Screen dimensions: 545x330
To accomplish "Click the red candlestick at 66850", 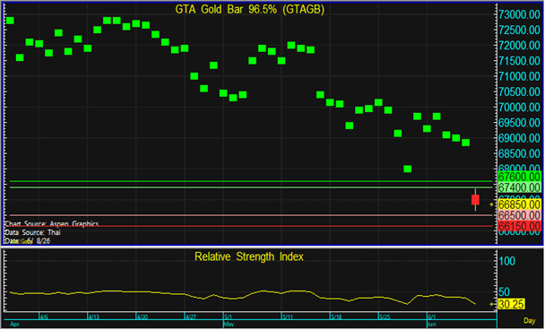I will click(x=475, y=200).
